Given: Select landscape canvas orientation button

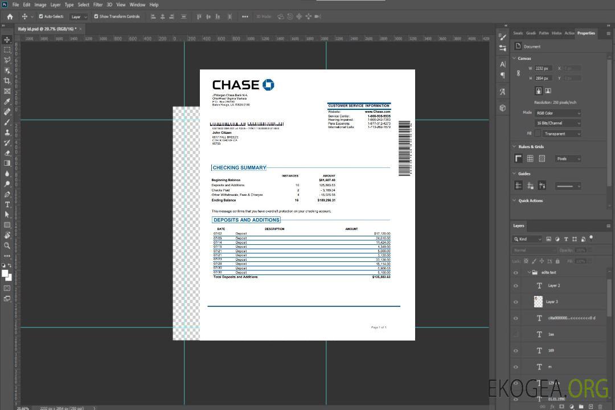Looking at the screenshot, I should coord(548,91).
